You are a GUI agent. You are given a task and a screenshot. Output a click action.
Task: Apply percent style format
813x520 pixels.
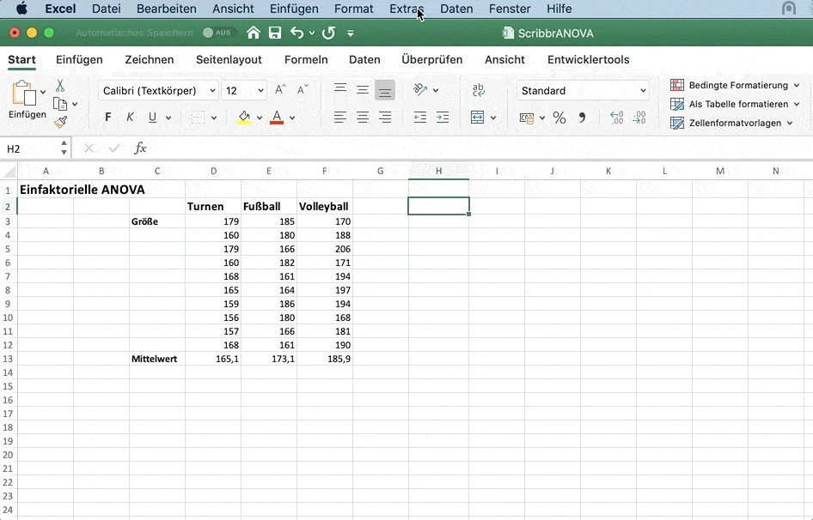[x=559, y=118]
